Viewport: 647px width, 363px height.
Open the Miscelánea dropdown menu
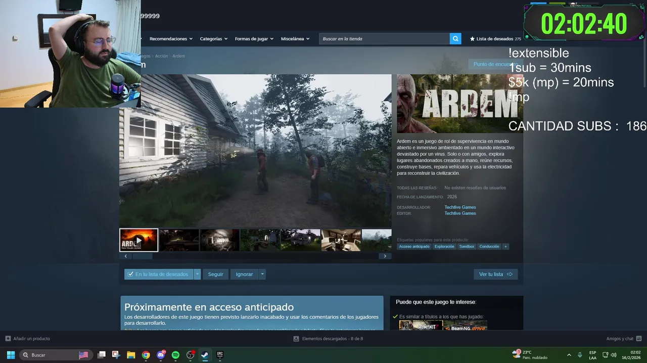pyautogui.click(x=295, y=39)
